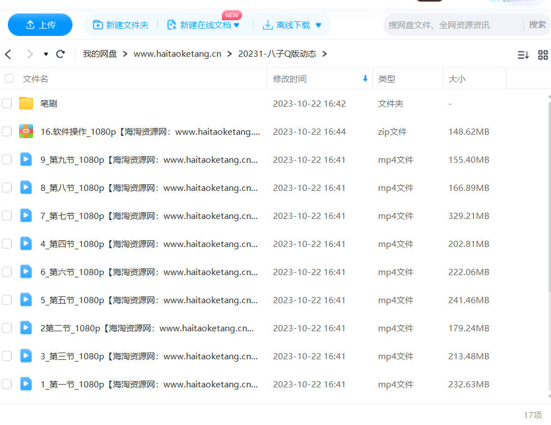
Task: Check the box for 笔刷 folder
Action: point(7,103)
